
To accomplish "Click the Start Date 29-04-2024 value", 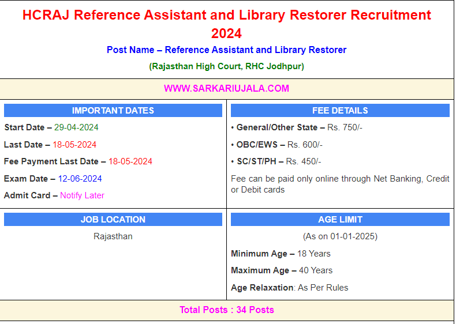I will (x=76, y=127).
